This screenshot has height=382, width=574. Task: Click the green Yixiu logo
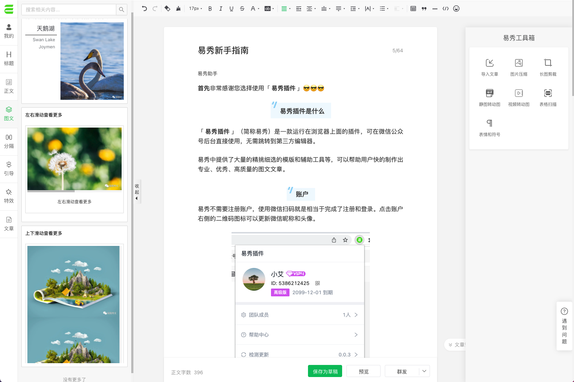pos(9,9)
